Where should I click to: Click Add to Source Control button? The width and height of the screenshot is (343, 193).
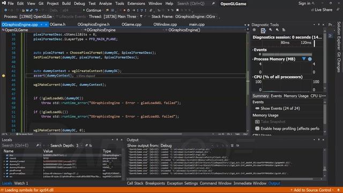pos(312,190)
